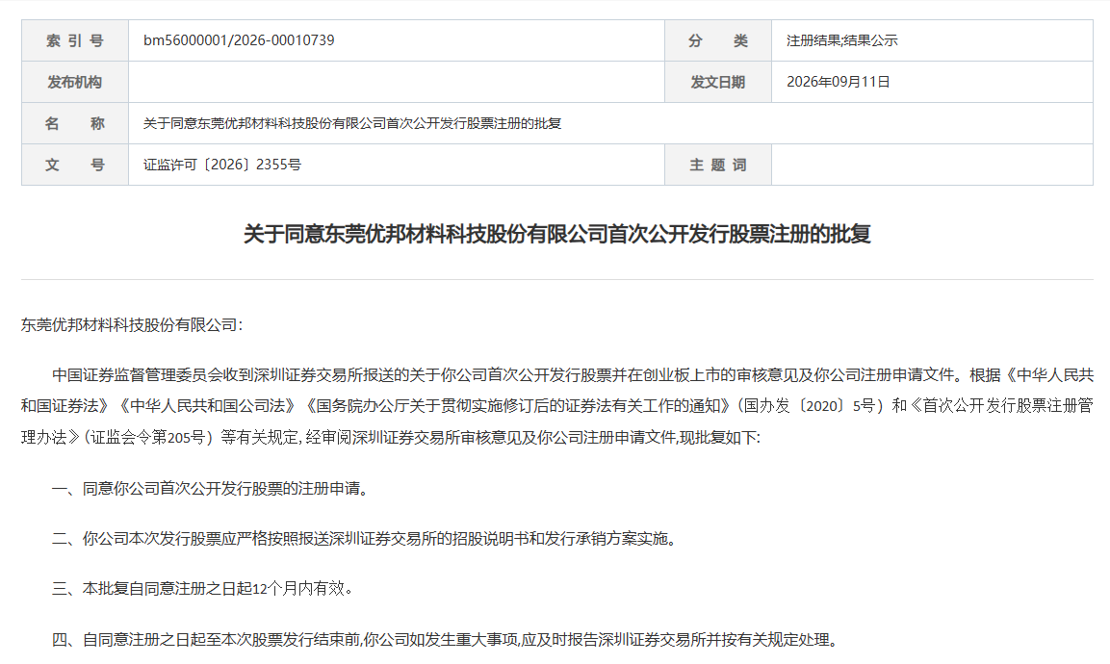Click the 文号 label cell

point(75,165)
